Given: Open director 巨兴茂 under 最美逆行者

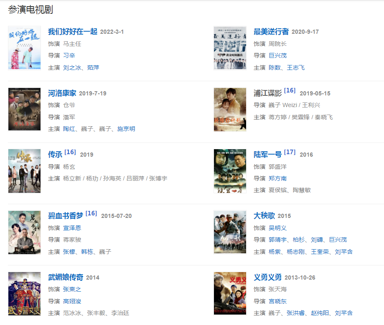Looking at the screenshot, I should (278, 55).
